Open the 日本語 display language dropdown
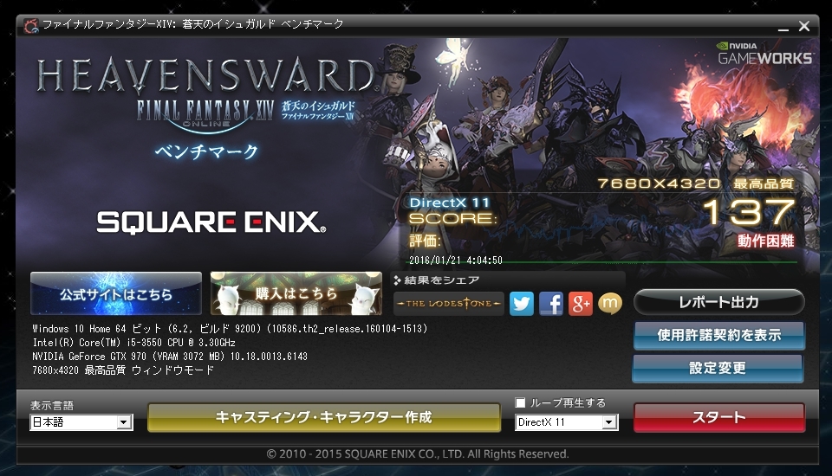Screen dimensions: 832x476 coord(81,422)
